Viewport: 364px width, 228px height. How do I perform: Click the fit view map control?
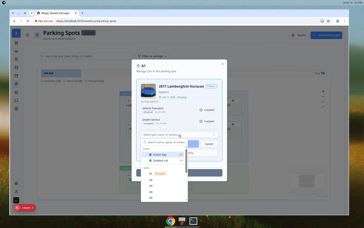[x=323, y=101]
